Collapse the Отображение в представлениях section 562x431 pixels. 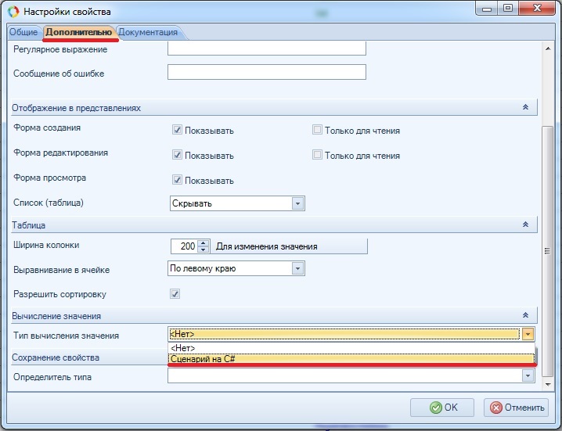pos(525,107)
